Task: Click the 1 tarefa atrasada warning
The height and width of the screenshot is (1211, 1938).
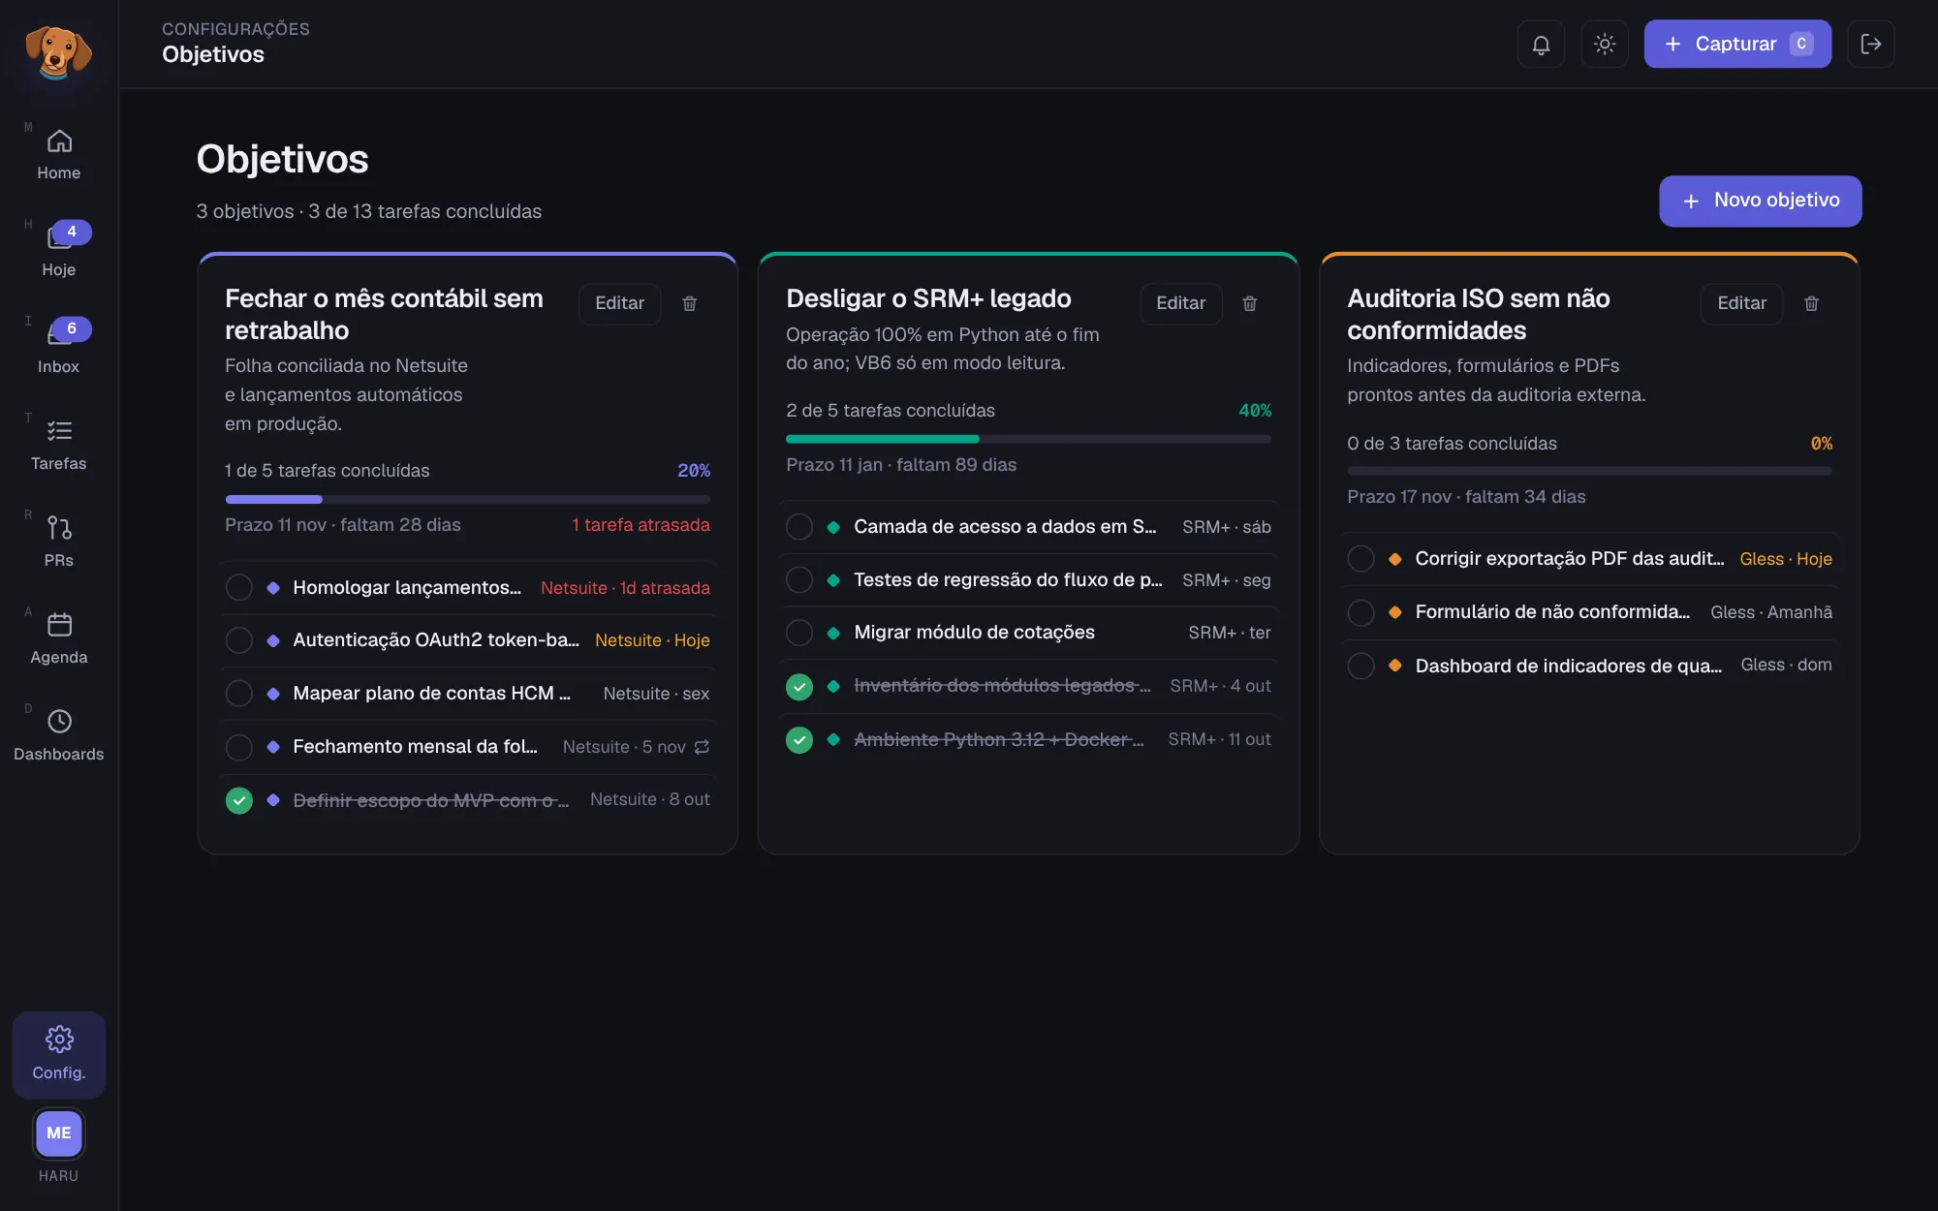Action: [641, 525]
